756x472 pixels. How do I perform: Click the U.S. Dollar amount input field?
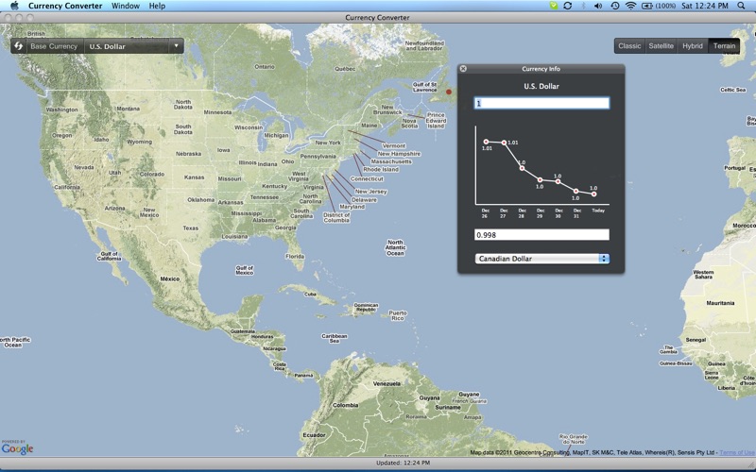pos(541,103)
